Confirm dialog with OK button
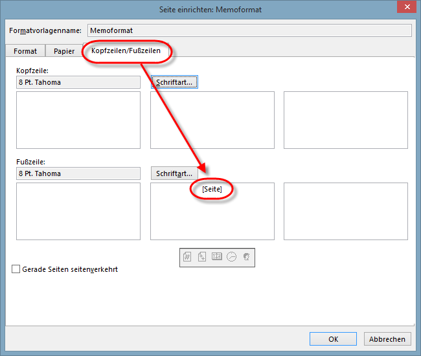The height and width of the screenshot is (356, 421). [333, 339]
